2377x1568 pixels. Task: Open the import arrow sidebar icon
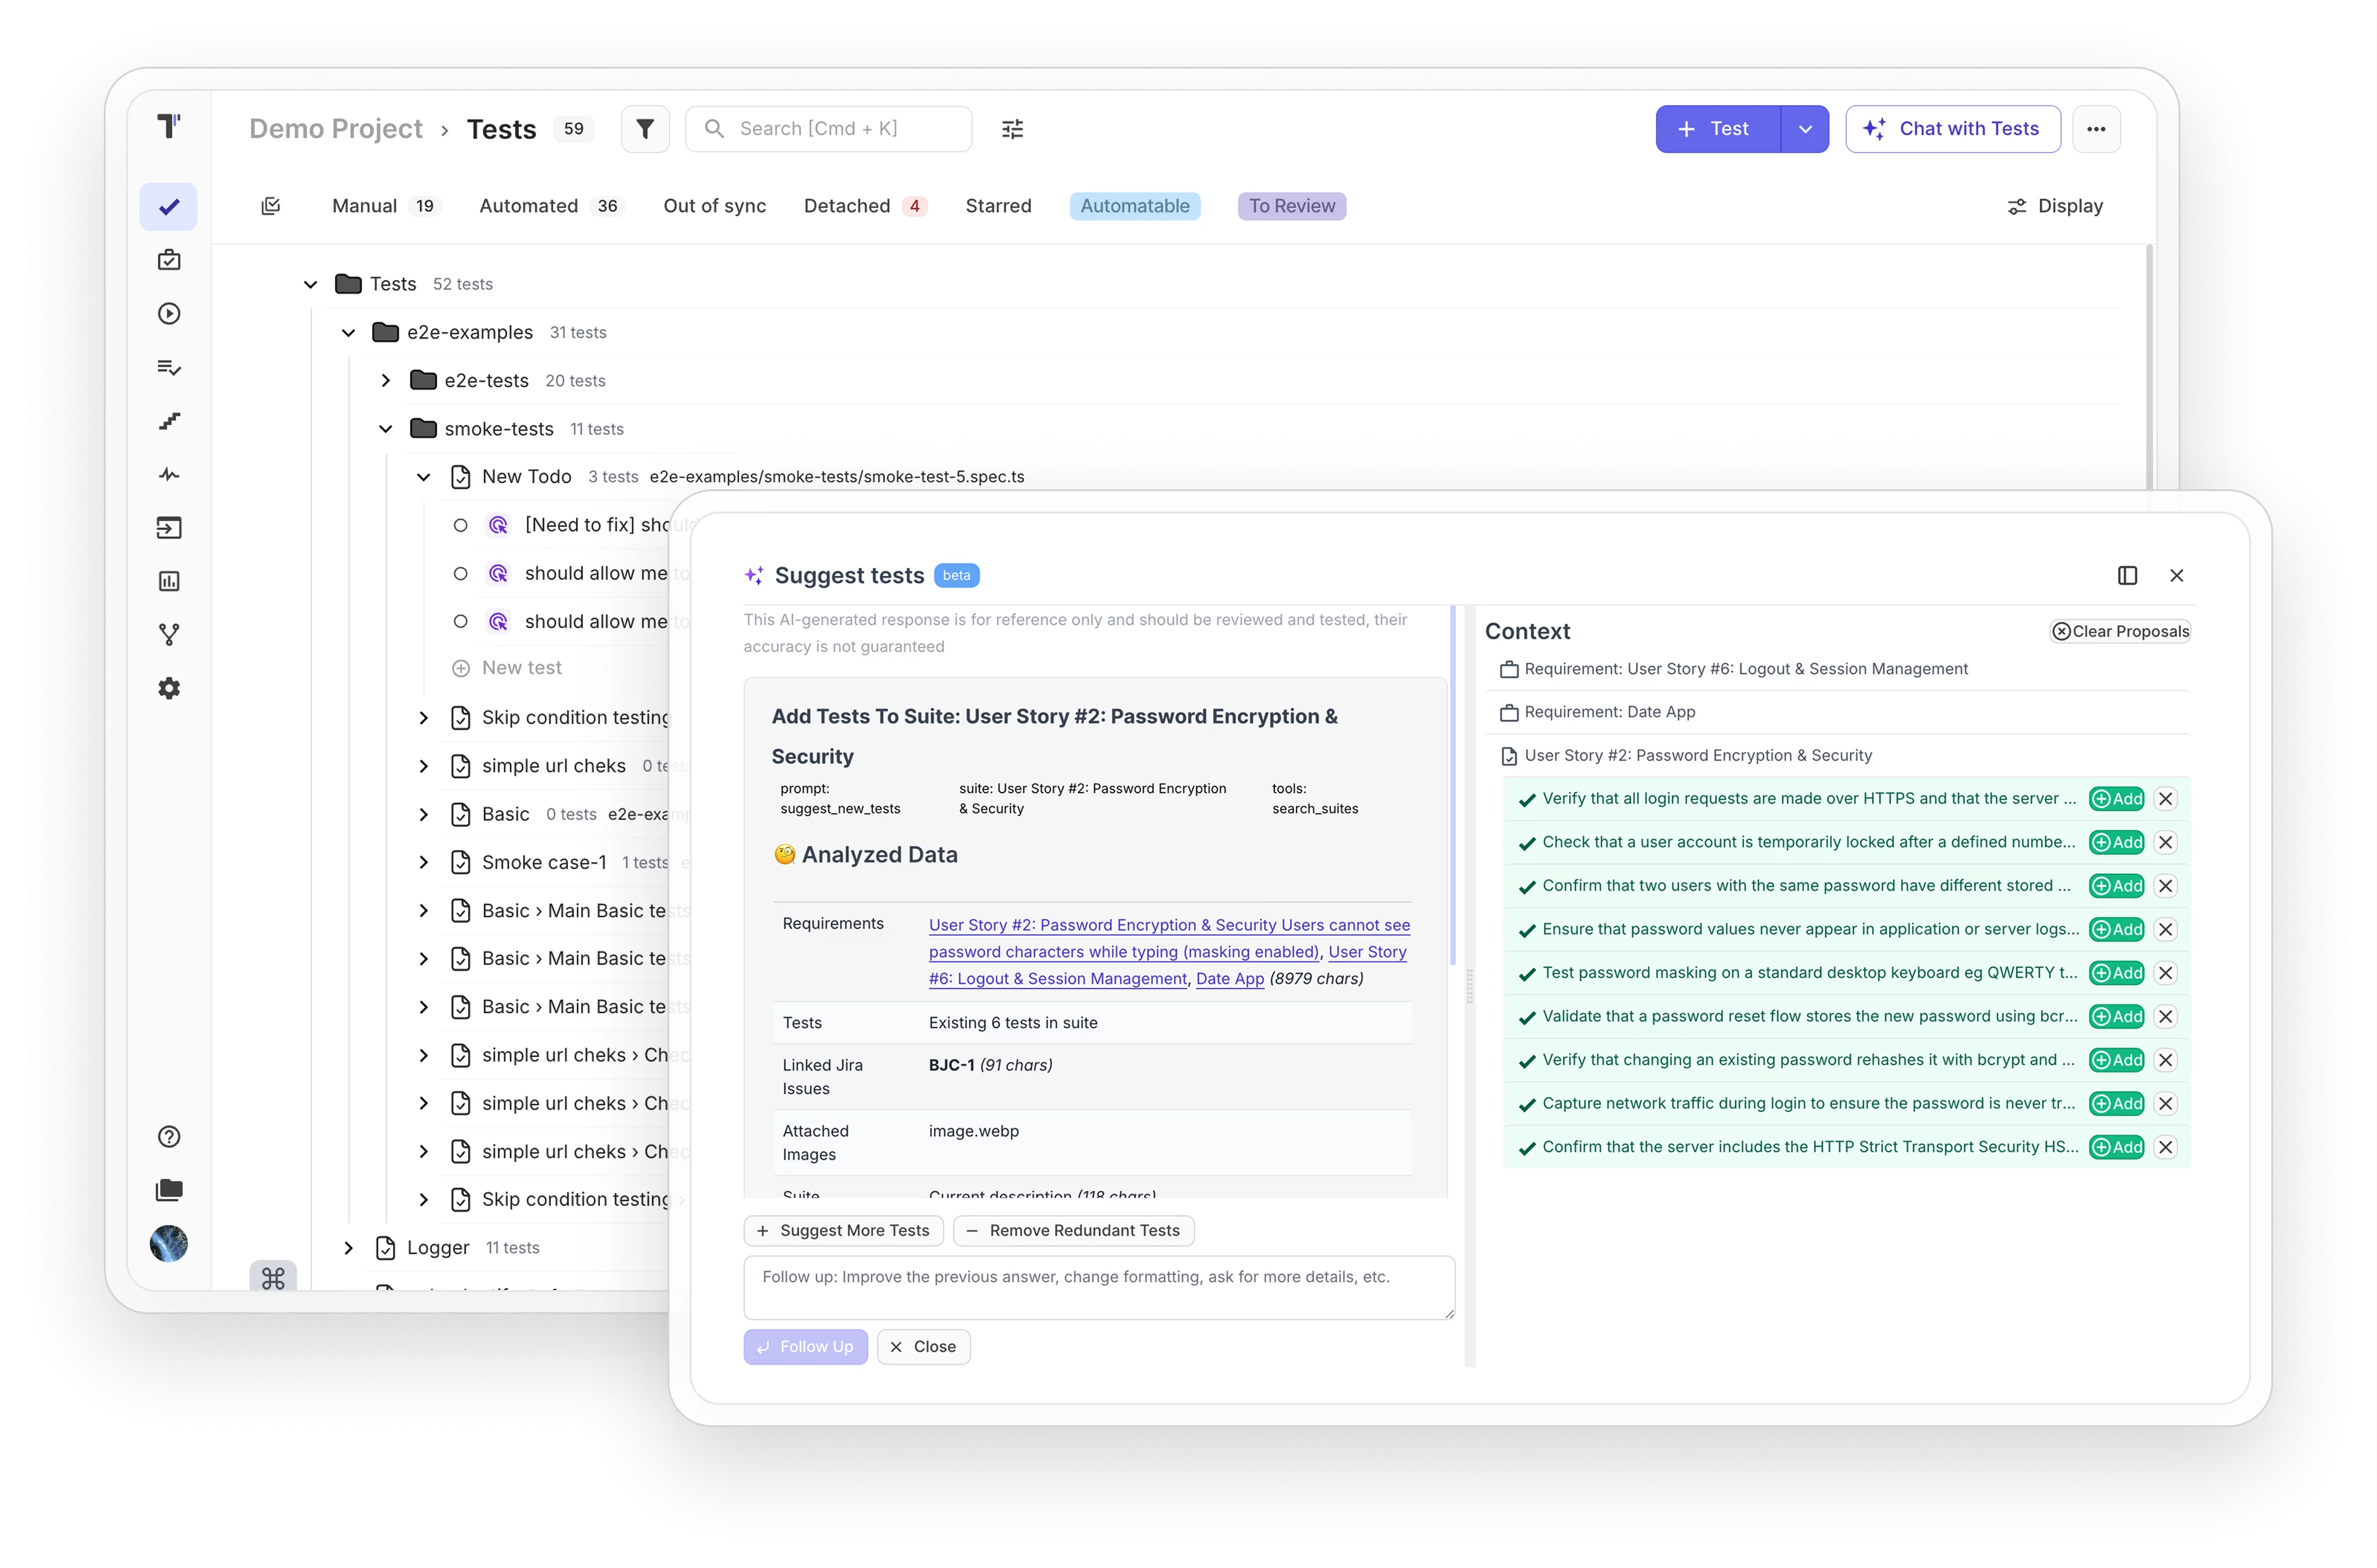click(x=169, y=528)
